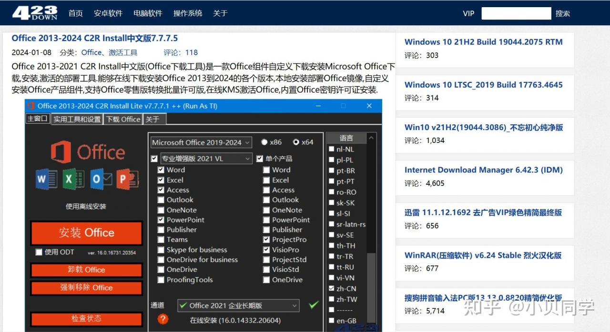Screen dimensions: 610x332
Task: Check the vi-VN language
Action: point(332,278)
